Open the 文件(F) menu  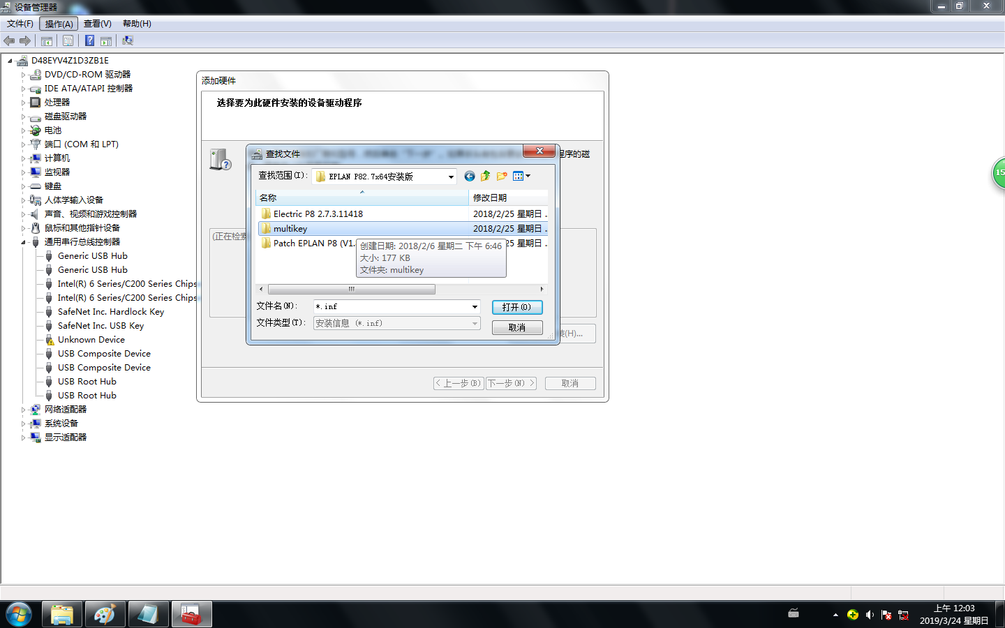click(x=20, y=24)
